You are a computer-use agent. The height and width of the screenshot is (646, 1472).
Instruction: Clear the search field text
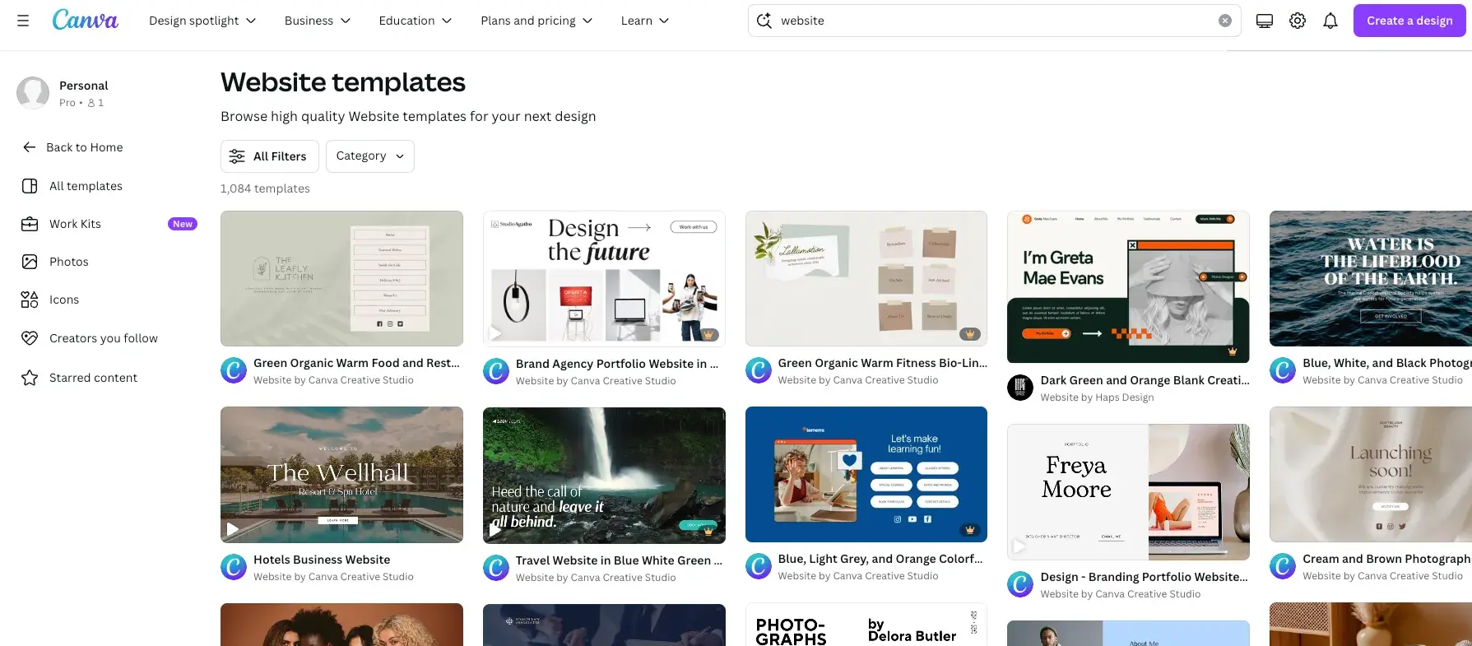coord(1224,21)
